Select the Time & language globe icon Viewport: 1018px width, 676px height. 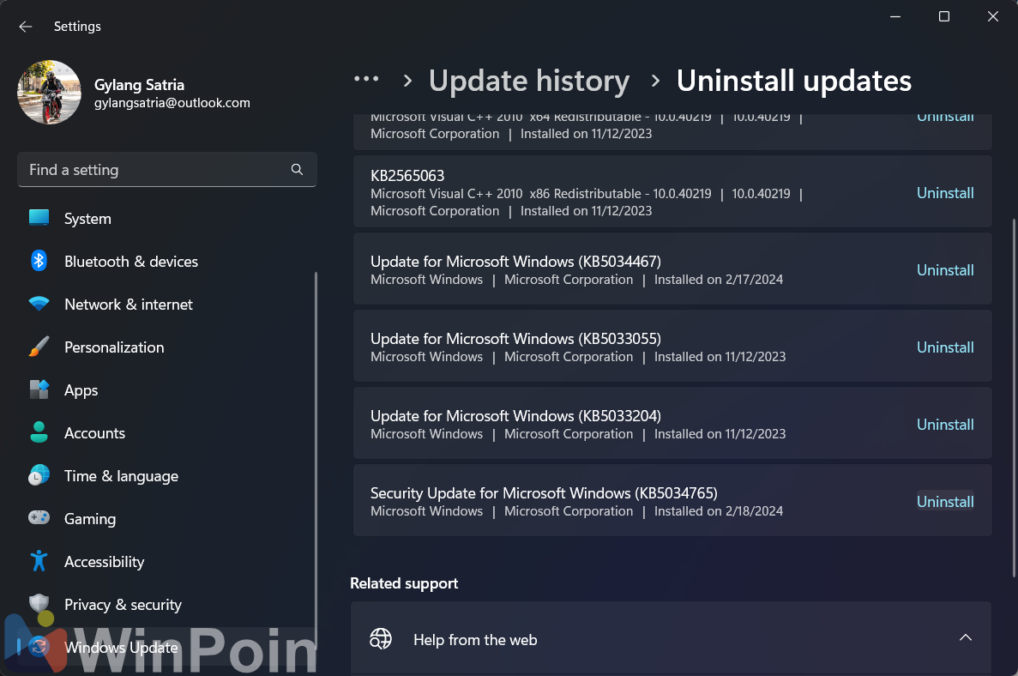pyautogui.click(x=39, y=475)
